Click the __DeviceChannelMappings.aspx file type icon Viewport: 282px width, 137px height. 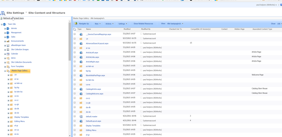click(81, 34)
